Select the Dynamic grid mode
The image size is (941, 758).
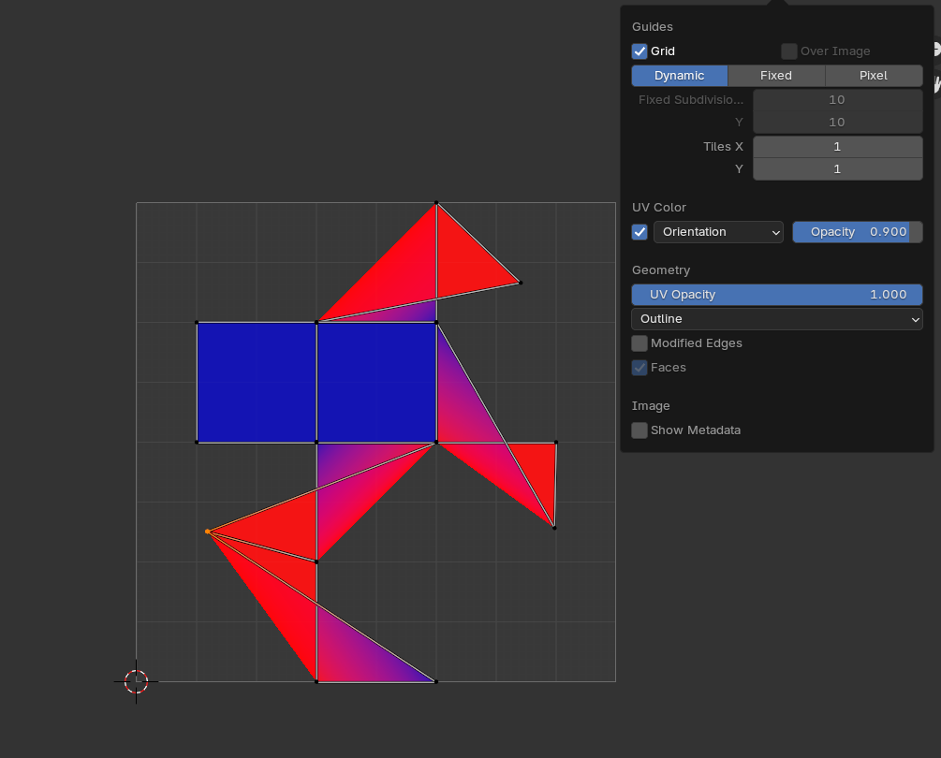tap(680, 76)
